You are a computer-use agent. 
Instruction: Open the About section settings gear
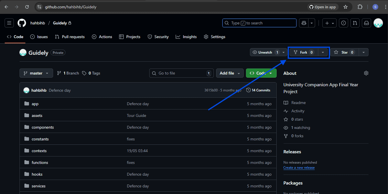(x=366, y=73)
